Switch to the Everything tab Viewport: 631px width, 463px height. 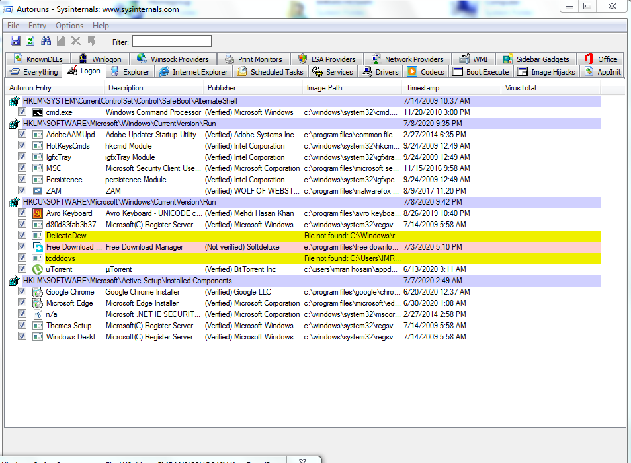(x=34, y=72)
